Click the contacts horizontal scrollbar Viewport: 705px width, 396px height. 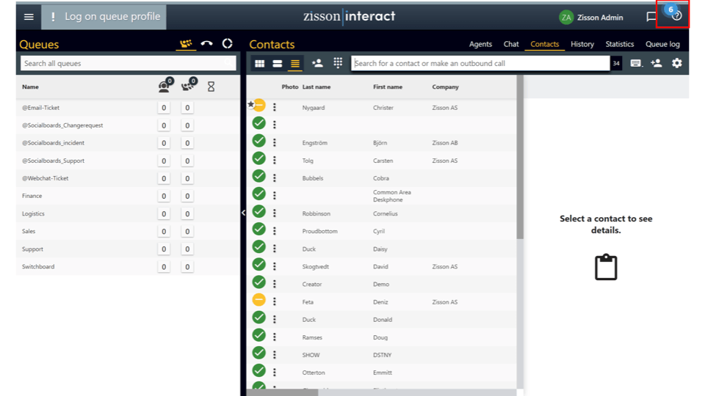coord(282,393)
